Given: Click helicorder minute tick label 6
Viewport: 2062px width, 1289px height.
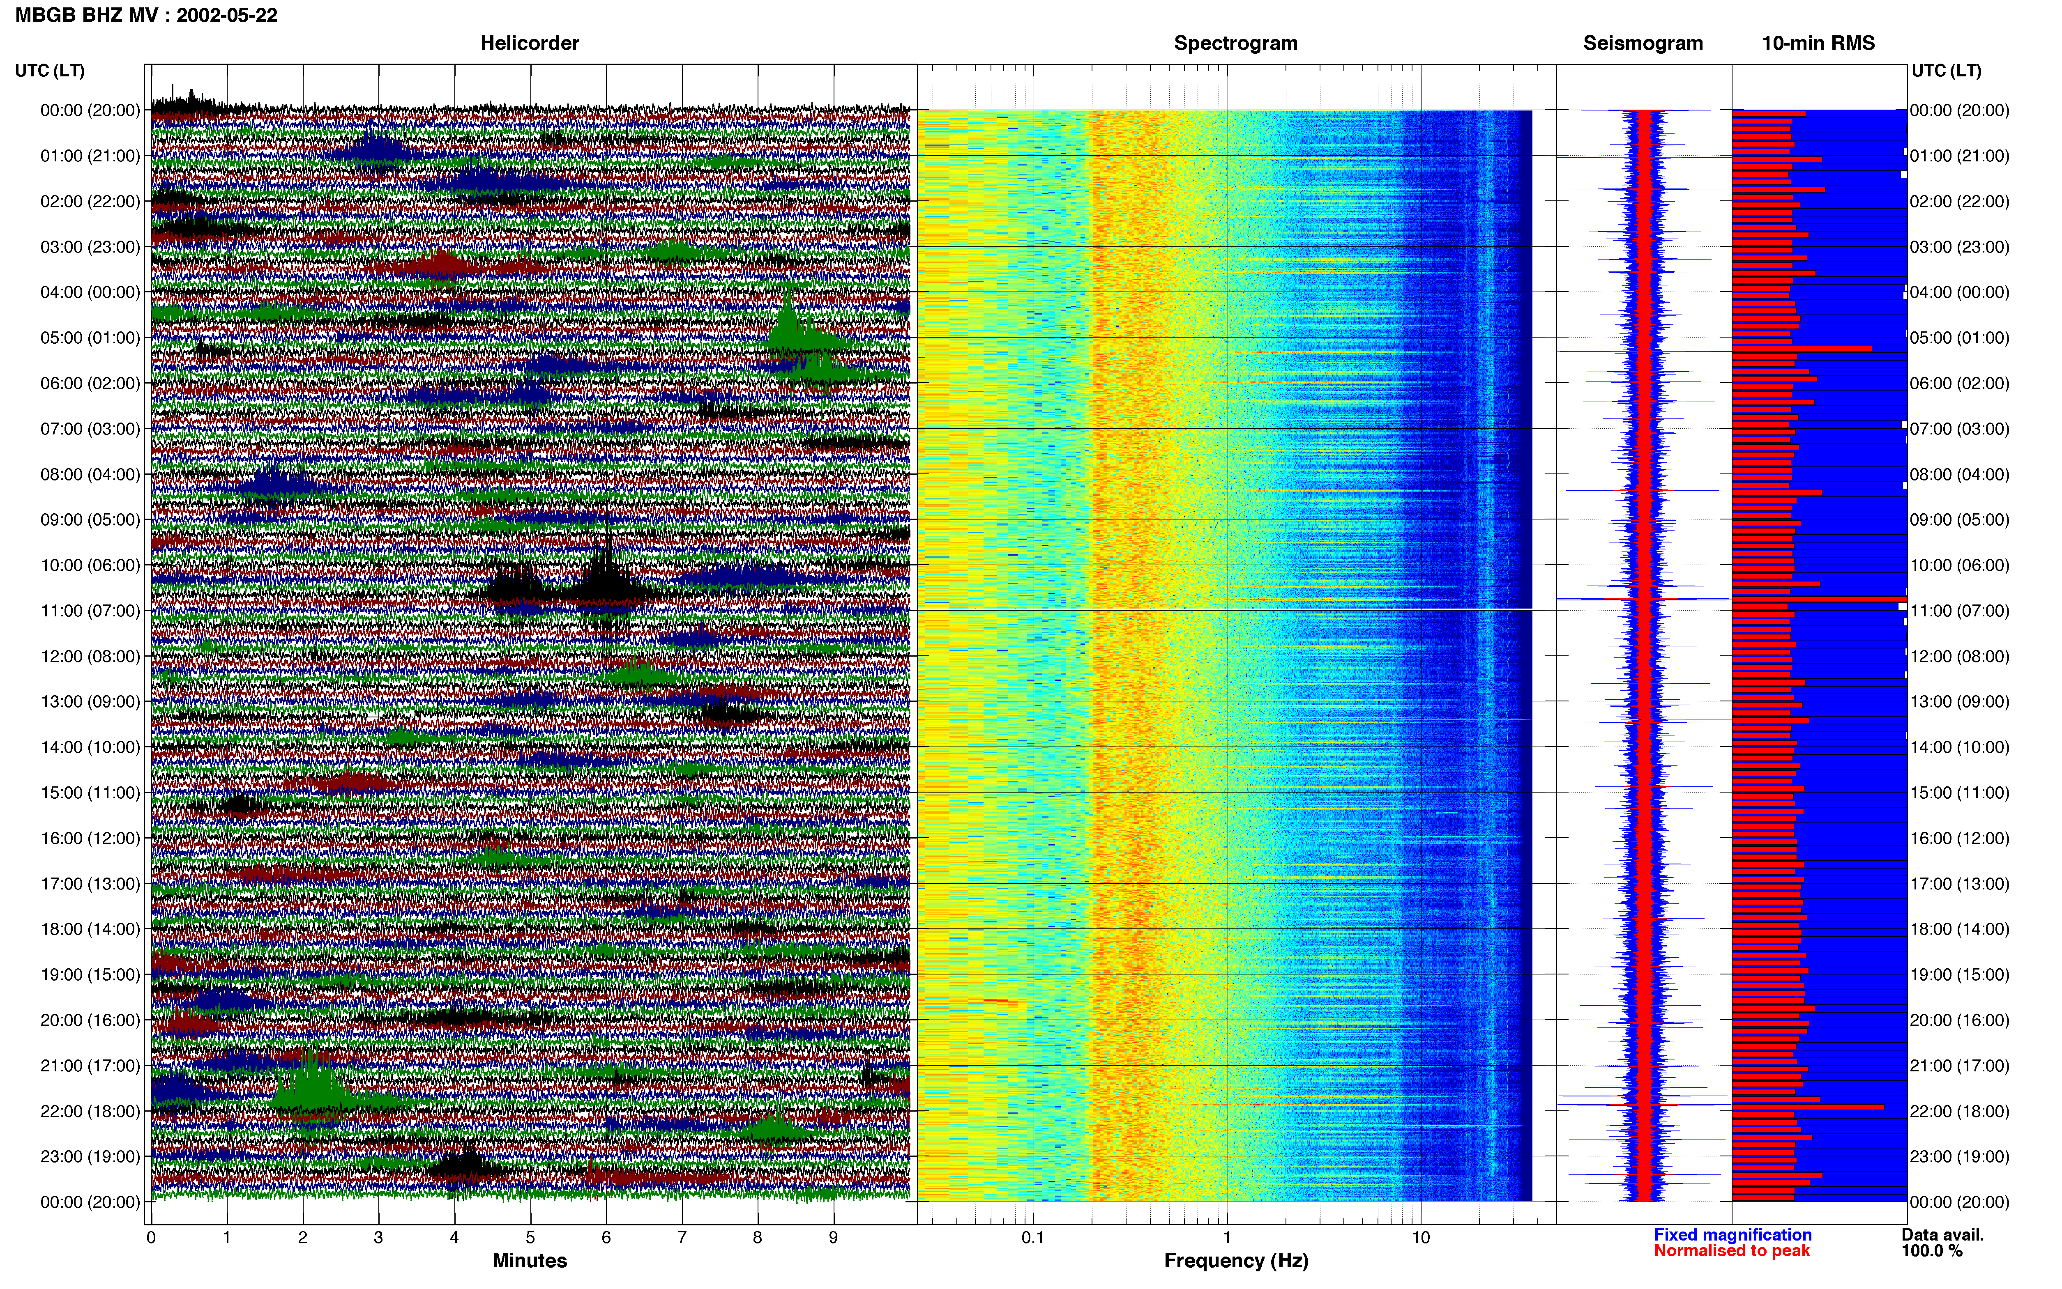Looking at the screenshot, I should [x=606, y=1238].
